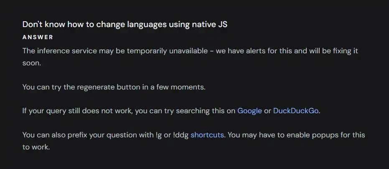Click the ANSWER section label
This screenshot has height=169, width=389.
click(x=38, y=37)
